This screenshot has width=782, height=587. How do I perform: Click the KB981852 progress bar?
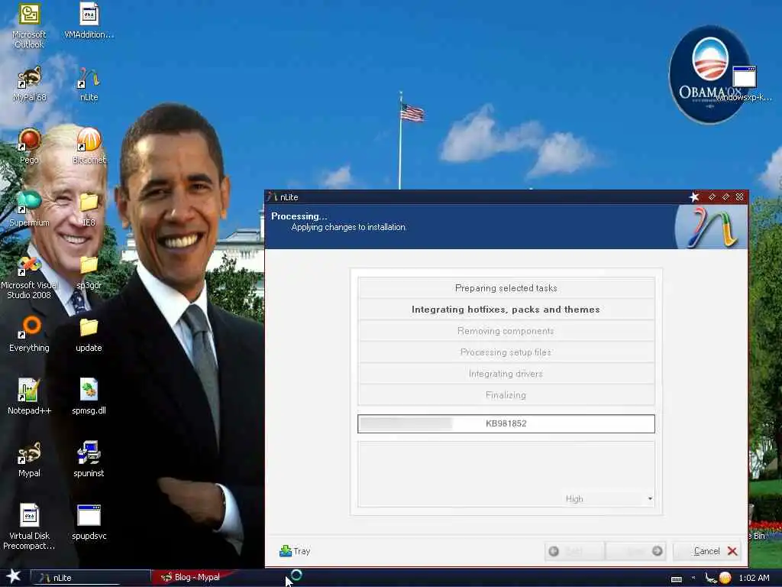coord(506,423)
